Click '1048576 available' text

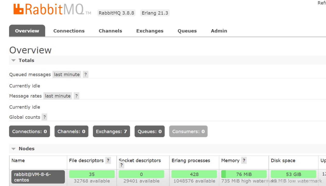[194, 181]
